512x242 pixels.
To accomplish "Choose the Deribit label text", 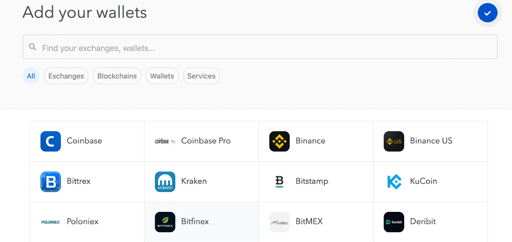I will (x=423, y=222).
